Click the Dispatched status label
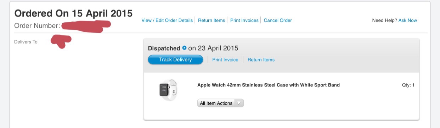440x128 pixels. pos(164,48)
